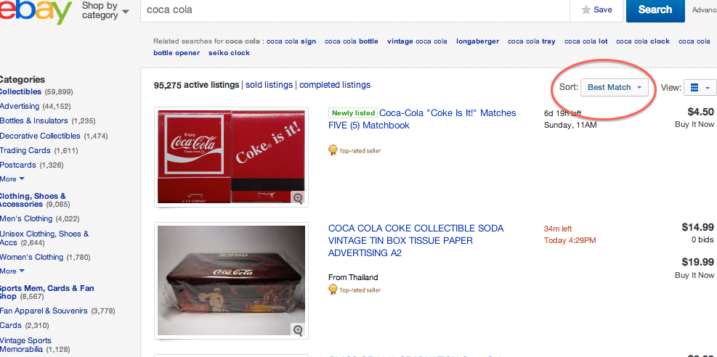Click the list view icon
Image resolution: width=717 pixels, height=357 pixels.
pos(694,87)
